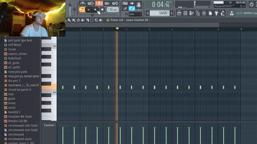The image size is (257, 144).
Task: Select 'closed hat paiste 4' in browser
Action: [20, 90]
